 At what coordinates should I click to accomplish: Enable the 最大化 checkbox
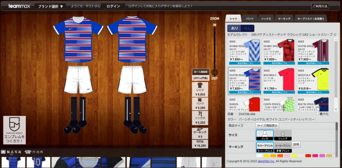[x=317, y=114]
